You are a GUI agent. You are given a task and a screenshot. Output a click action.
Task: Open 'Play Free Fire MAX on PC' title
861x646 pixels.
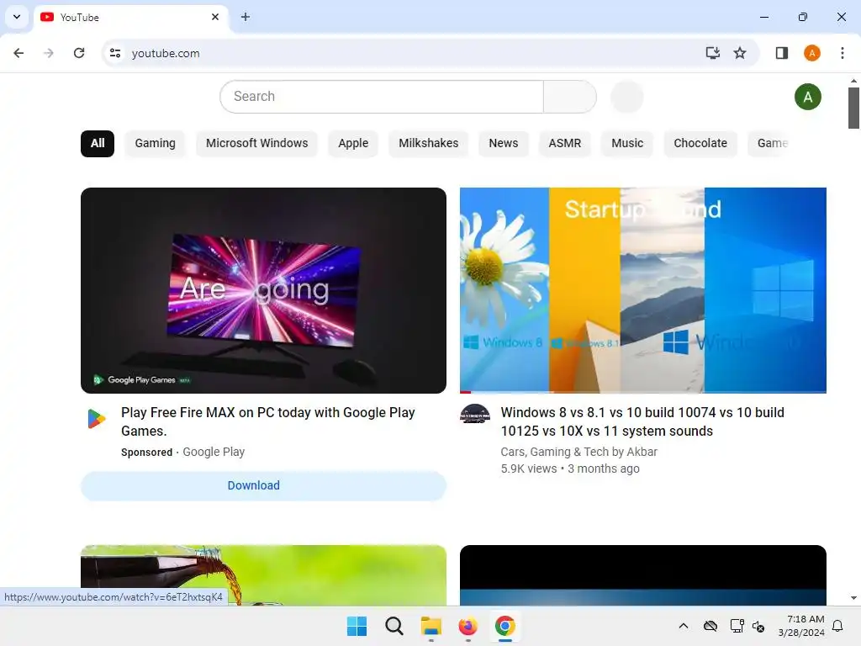tap(268, 422)
